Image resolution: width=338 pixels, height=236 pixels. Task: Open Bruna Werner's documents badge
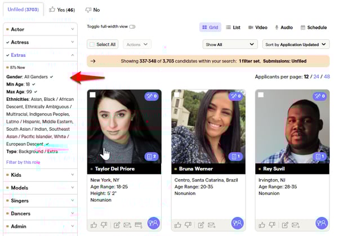tap(235, 157)
